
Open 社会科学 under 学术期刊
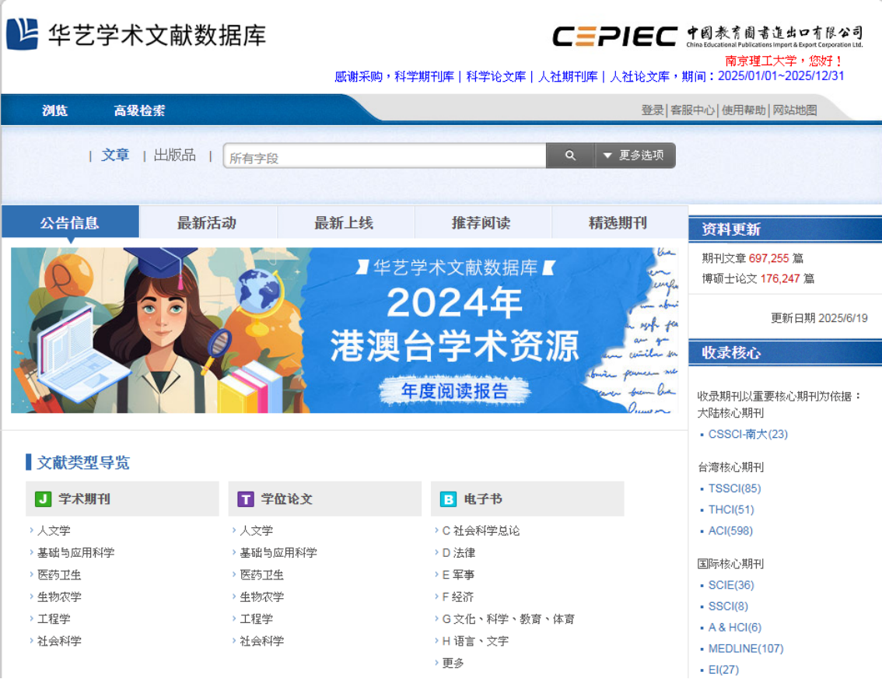60,641
